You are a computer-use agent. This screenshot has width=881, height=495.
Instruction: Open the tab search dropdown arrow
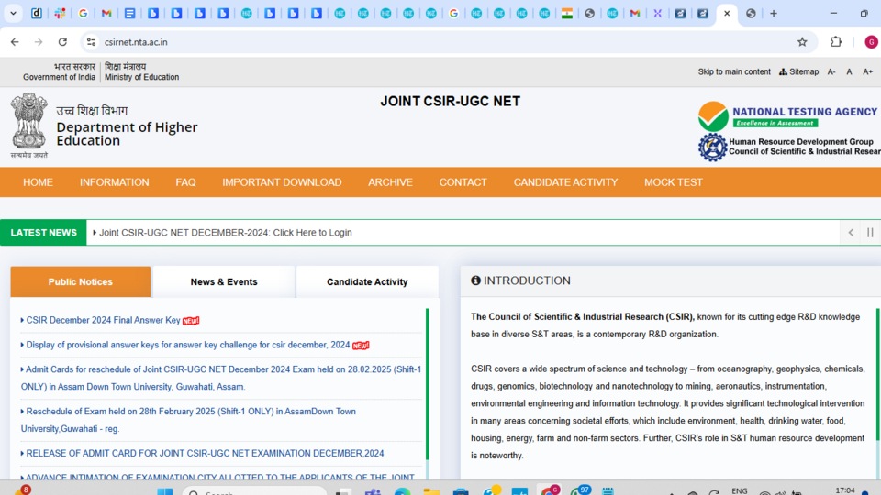pyautogui.click(x=13, y=14)
